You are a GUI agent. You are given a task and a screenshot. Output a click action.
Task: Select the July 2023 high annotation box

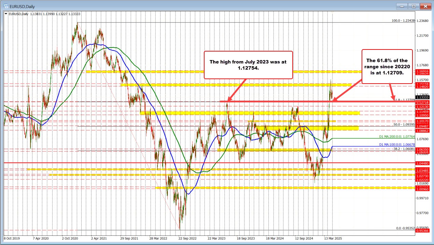[x=248, y=65]
